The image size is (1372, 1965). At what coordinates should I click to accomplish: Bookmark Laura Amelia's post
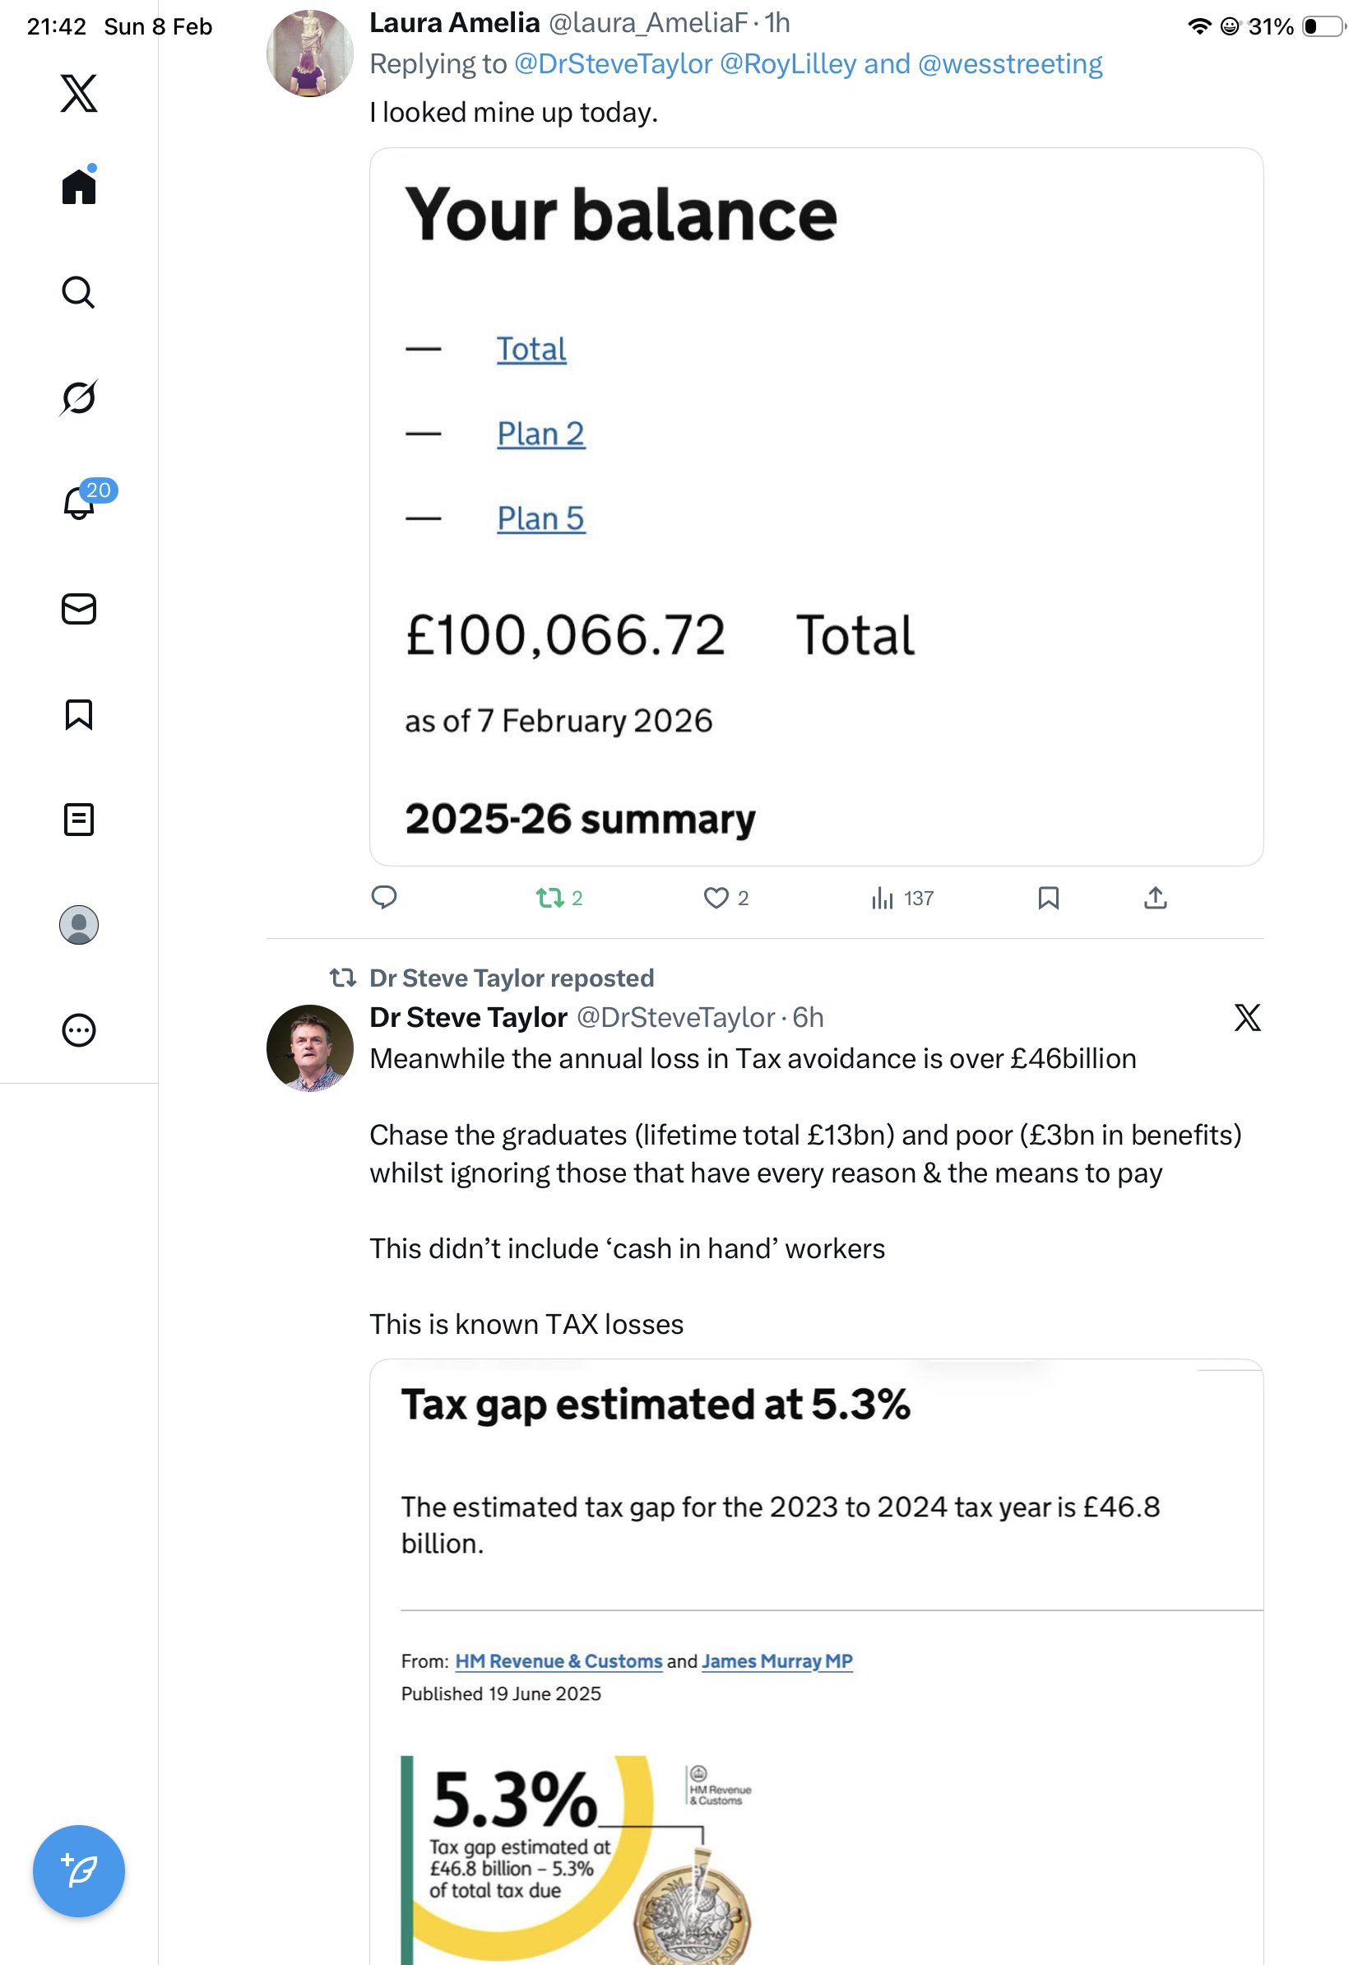1048,897
